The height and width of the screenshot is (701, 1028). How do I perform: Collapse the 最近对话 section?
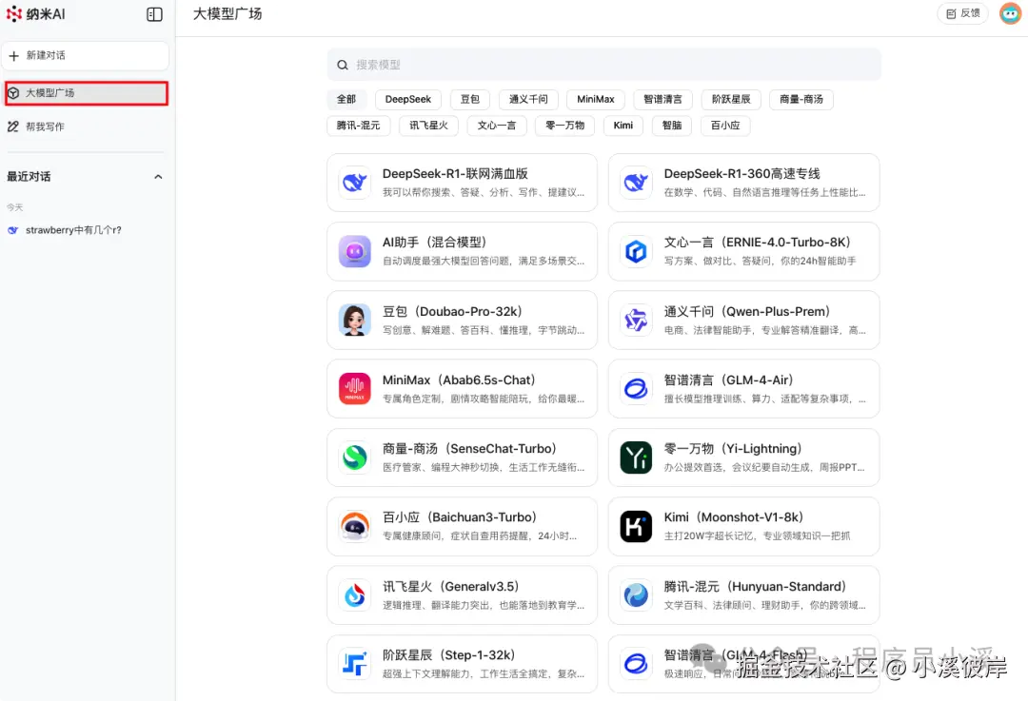pyautogui.click(x=158, y=176)
